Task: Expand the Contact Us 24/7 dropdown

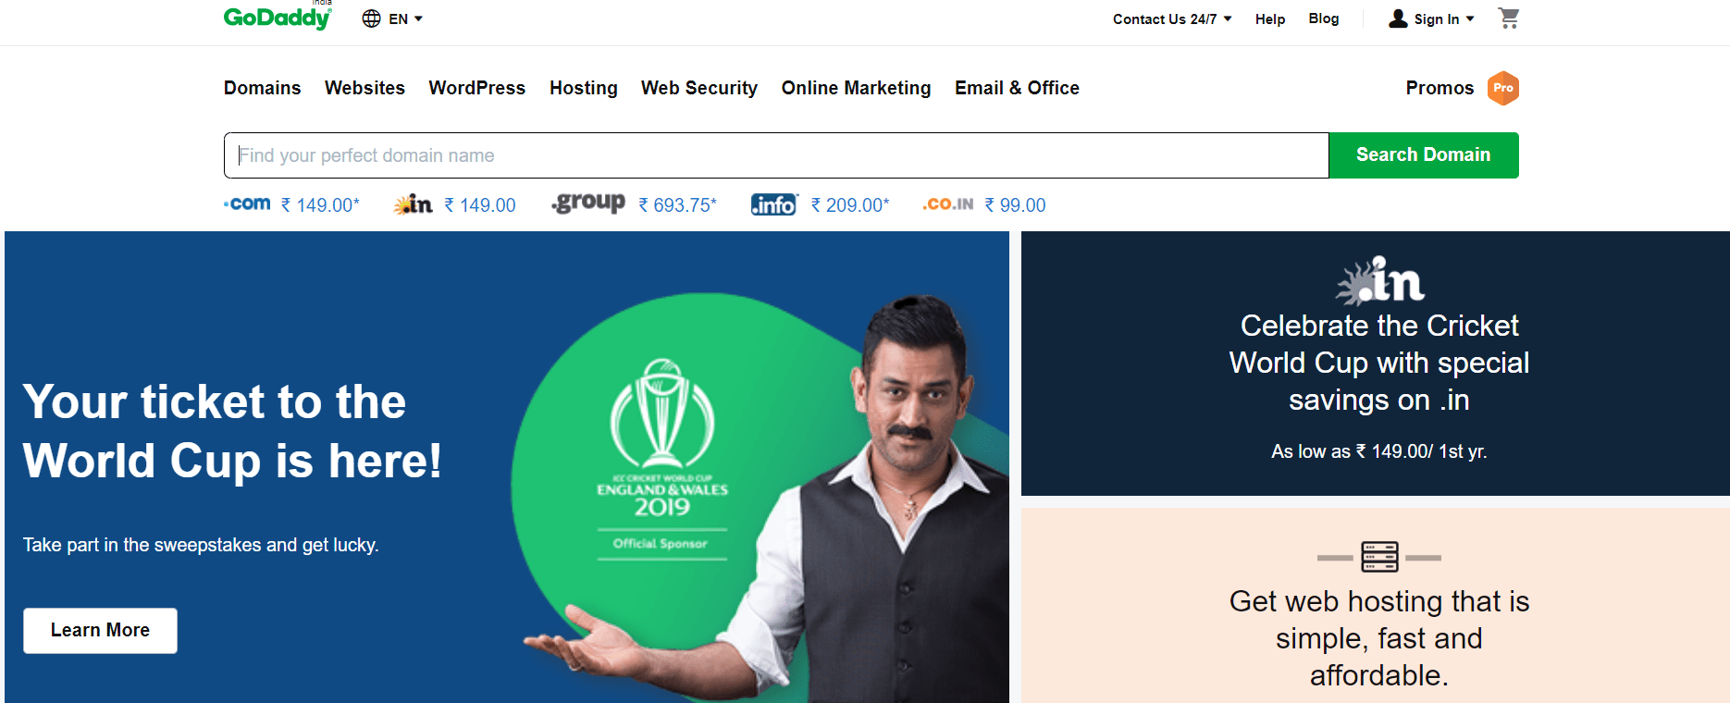Action: coord(1171,18)
